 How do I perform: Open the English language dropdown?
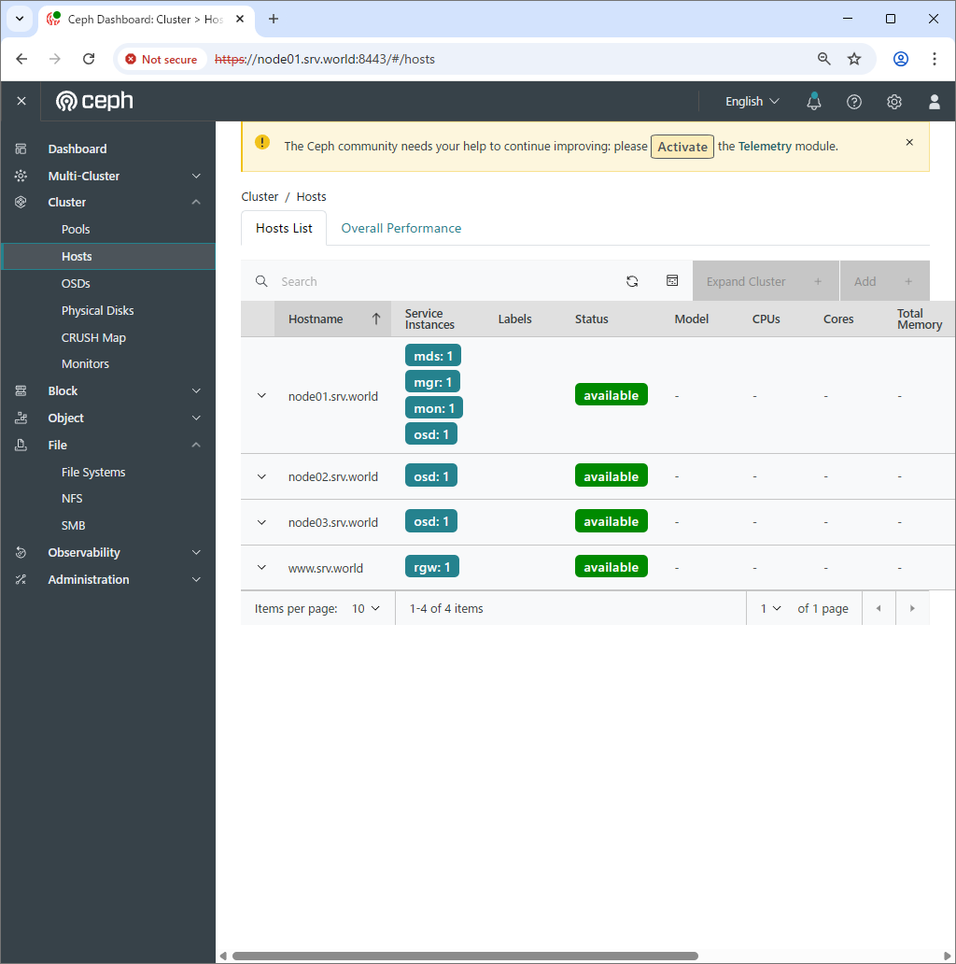pos(752,102)
